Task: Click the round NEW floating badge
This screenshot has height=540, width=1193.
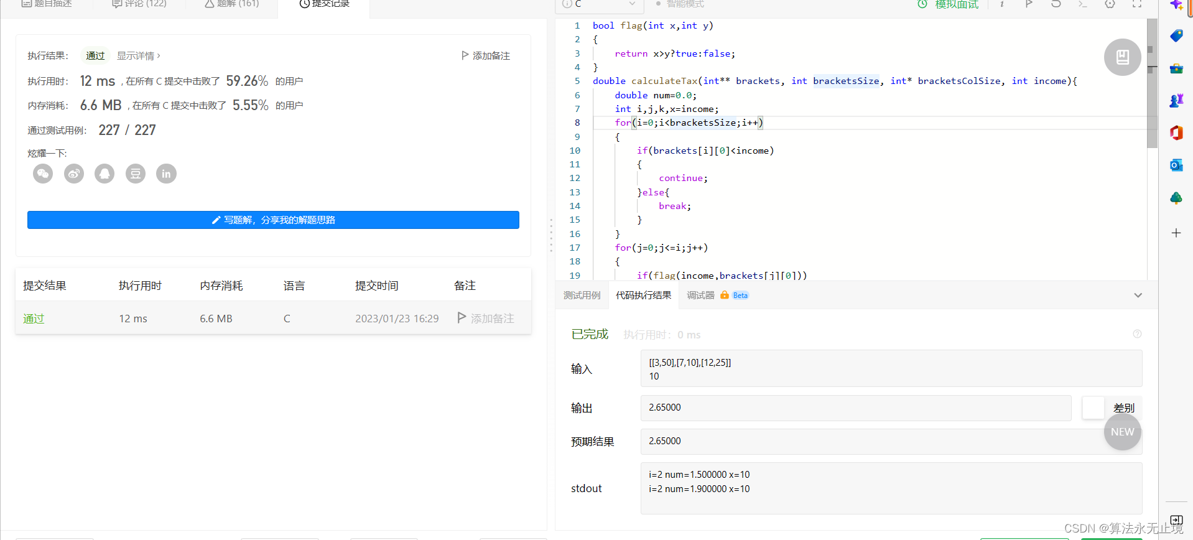Action: click(x=1123, y=432)
